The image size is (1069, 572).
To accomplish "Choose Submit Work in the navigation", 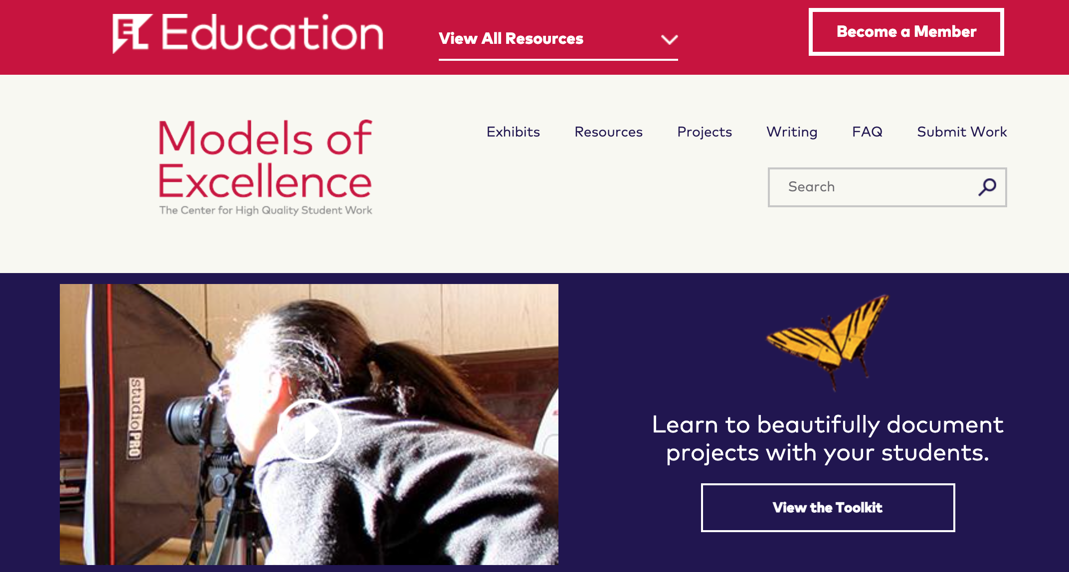I will pyautogui.click(x=962, y=132).
